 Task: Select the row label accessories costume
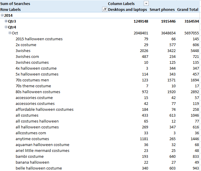coord(34,98)
